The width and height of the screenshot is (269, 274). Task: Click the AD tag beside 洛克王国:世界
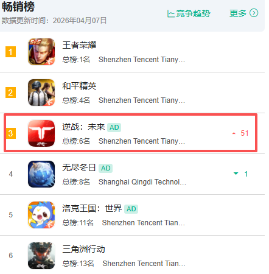(131, 209)
